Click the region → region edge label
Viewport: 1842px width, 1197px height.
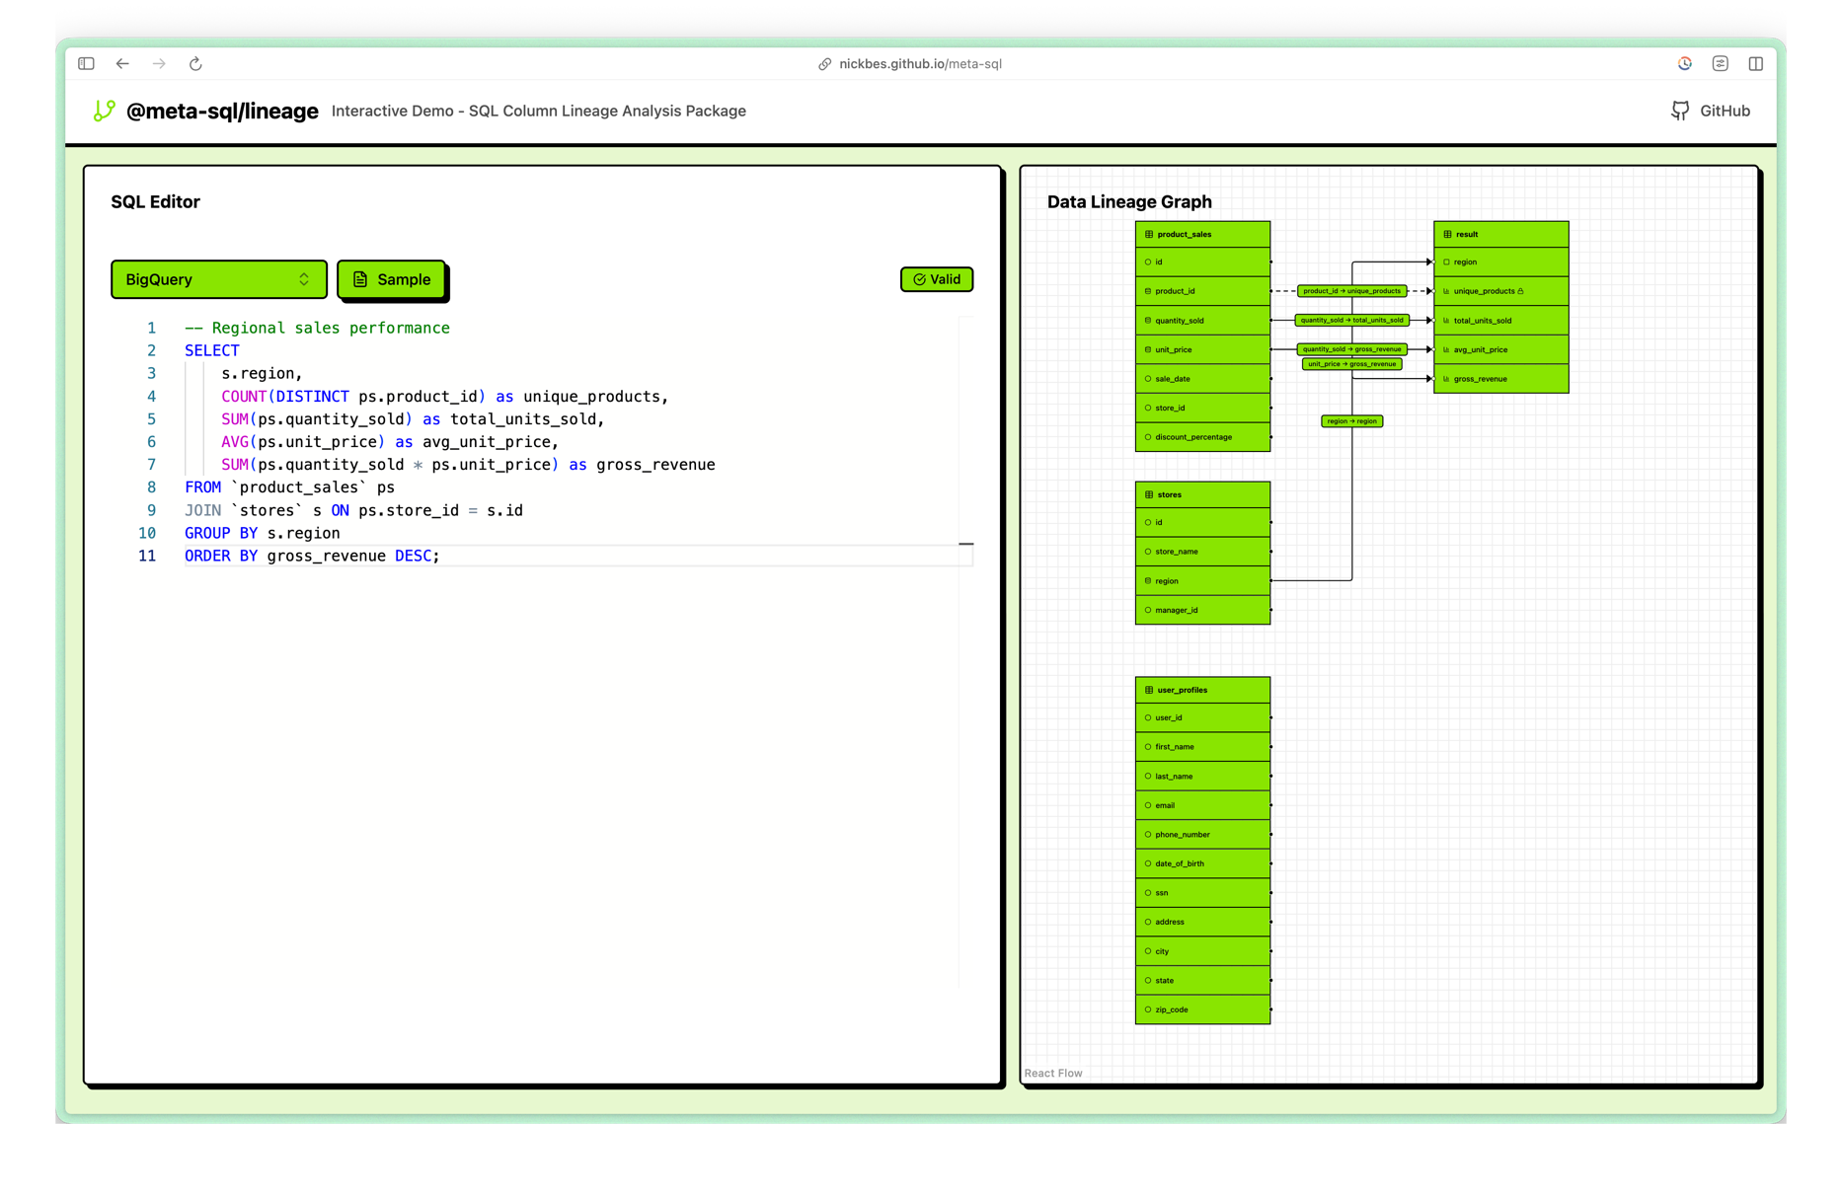click(x=1351, y=421)
